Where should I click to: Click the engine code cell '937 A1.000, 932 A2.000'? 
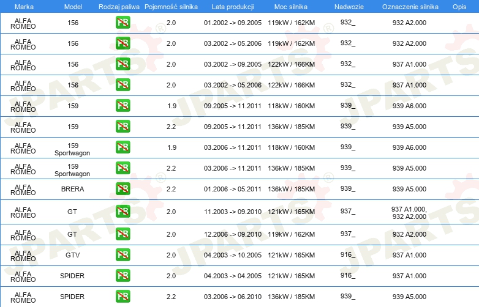[409, 213]
